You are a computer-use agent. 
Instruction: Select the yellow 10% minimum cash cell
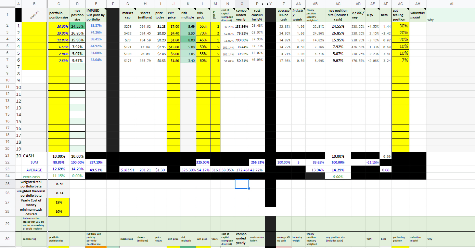click(x=59, y=211)
